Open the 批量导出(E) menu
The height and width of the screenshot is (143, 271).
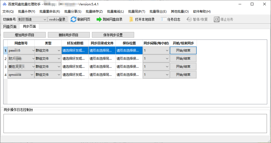[158, 12]
